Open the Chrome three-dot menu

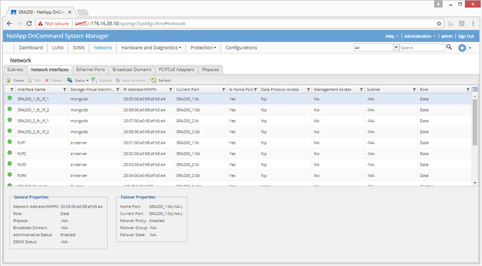coord(473,24)
